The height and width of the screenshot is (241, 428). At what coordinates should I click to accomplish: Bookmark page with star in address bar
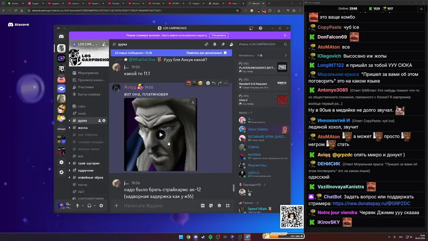(237, 10)
